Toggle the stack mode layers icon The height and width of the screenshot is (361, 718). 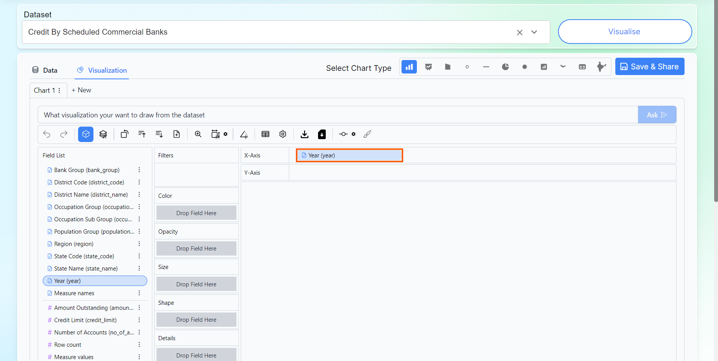(x=103, y=134)
